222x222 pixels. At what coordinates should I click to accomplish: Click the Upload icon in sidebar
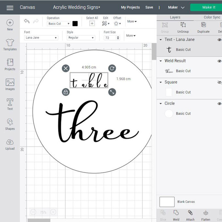[x=10, y=144]
